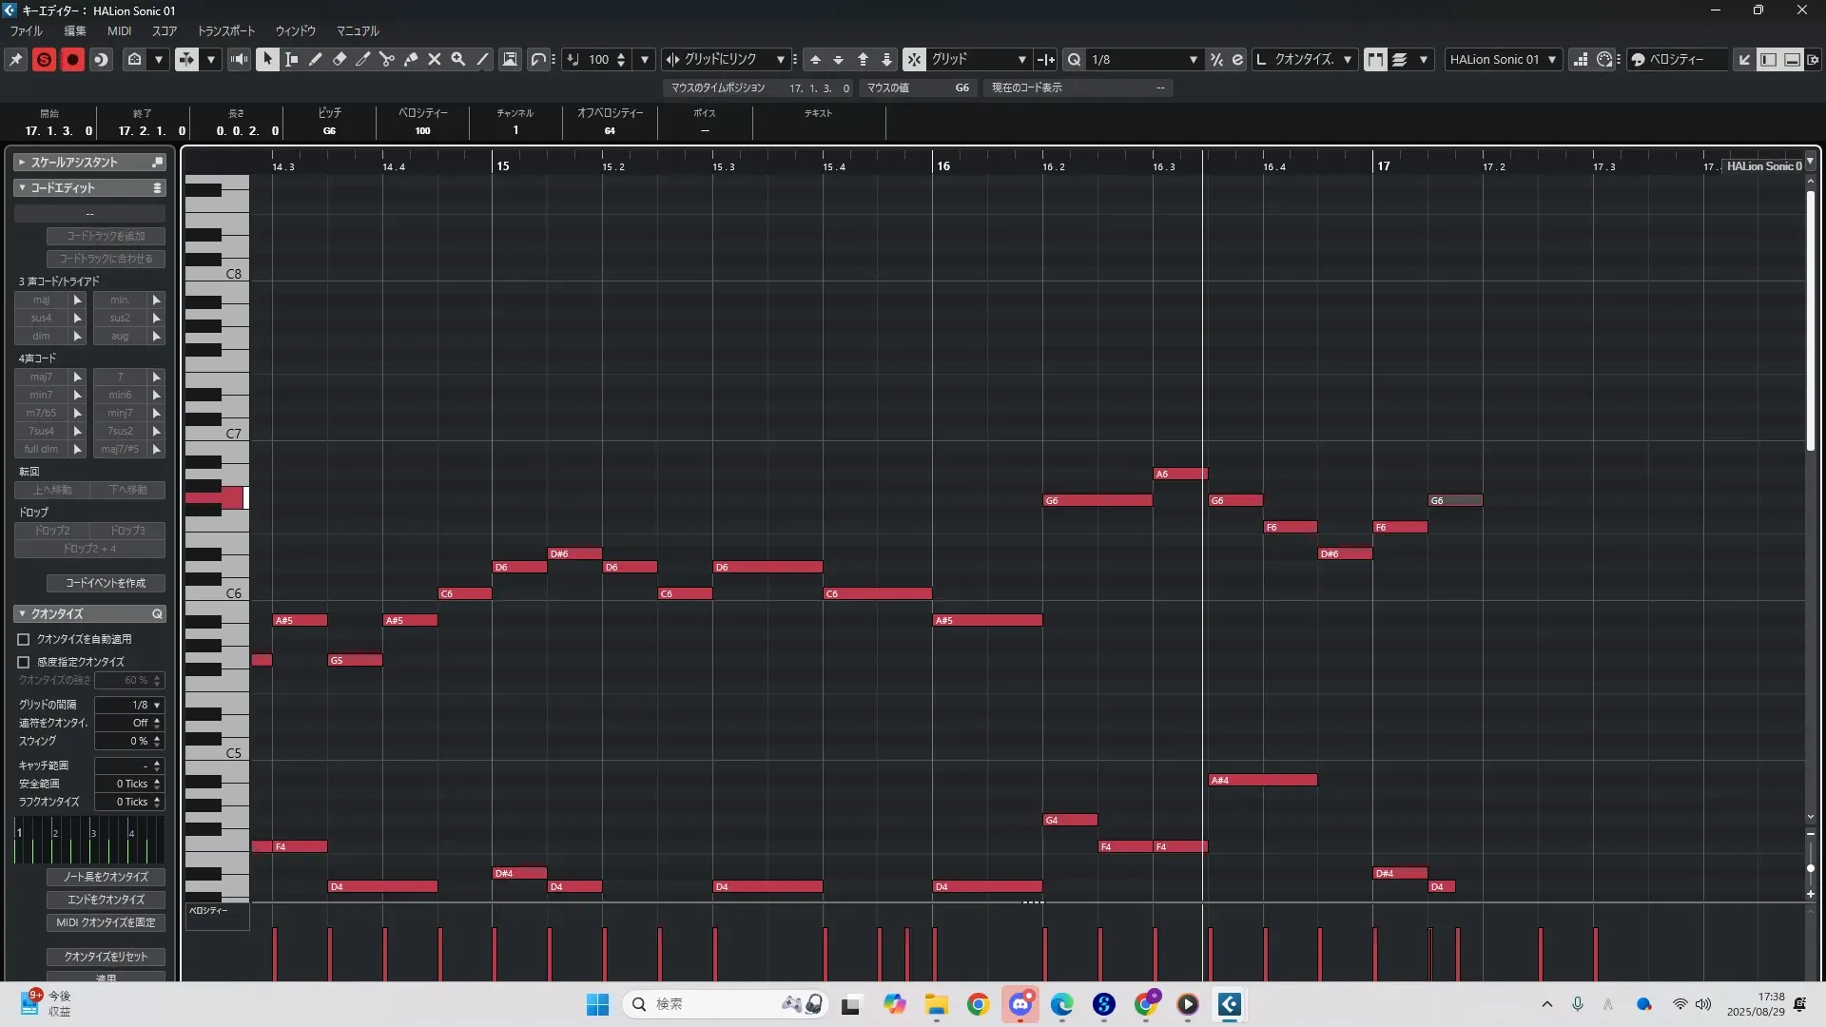Open the MIDI menu
Screen dimensions: 1826x1027
[x=119, y=31]
